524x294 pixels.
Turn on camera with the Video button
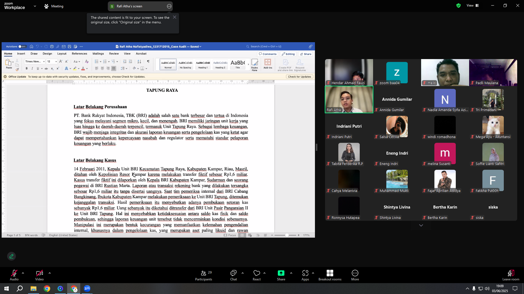pyautogui.click(x=39, y=275)
